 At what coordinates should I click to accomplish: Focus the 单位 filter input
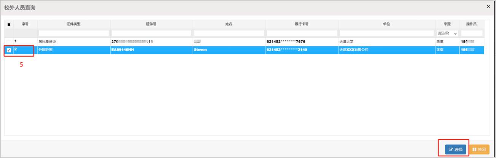tap(386, 33)
